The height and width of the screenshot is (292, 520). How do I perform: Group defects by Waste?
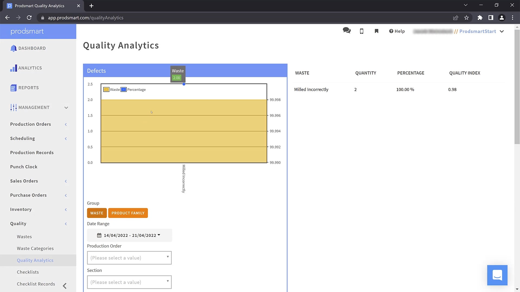(97, 213)
